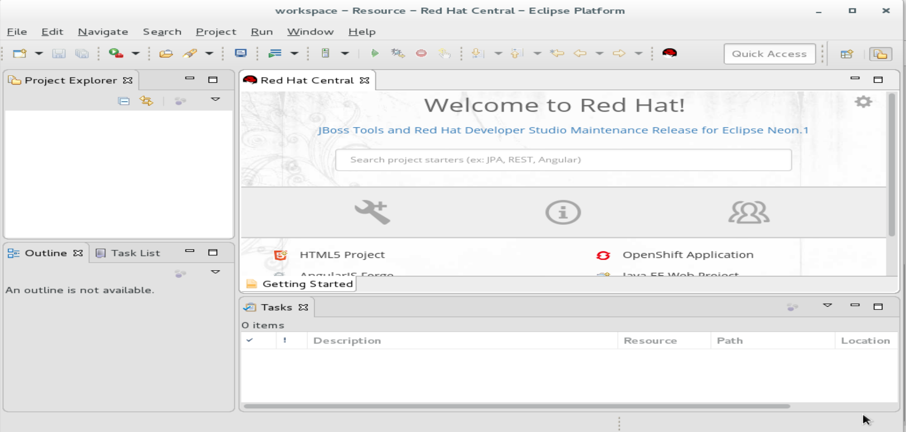Click the Red Hat Central vertical scrollbar
The height and width of the screenshot is (432, 906).
(x=892, y=165)
